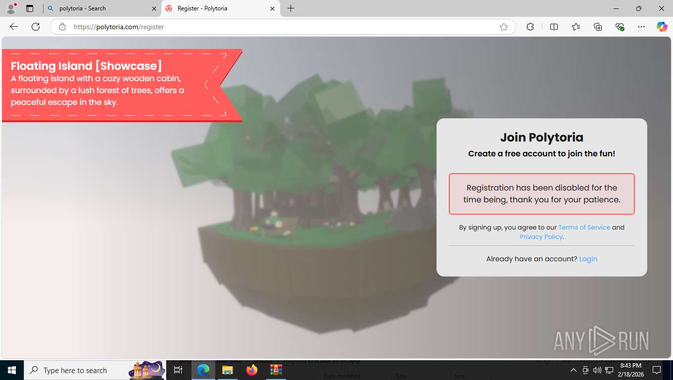Open the Privacy Policy link
673x380 pixels.
541,237
